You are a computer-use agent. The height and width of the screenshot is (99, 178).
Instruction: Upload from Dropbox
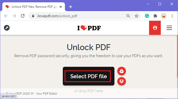[x=121, y=81]
